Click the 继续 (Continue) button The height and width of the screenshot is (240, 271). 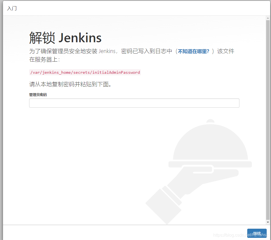point(257,233)
